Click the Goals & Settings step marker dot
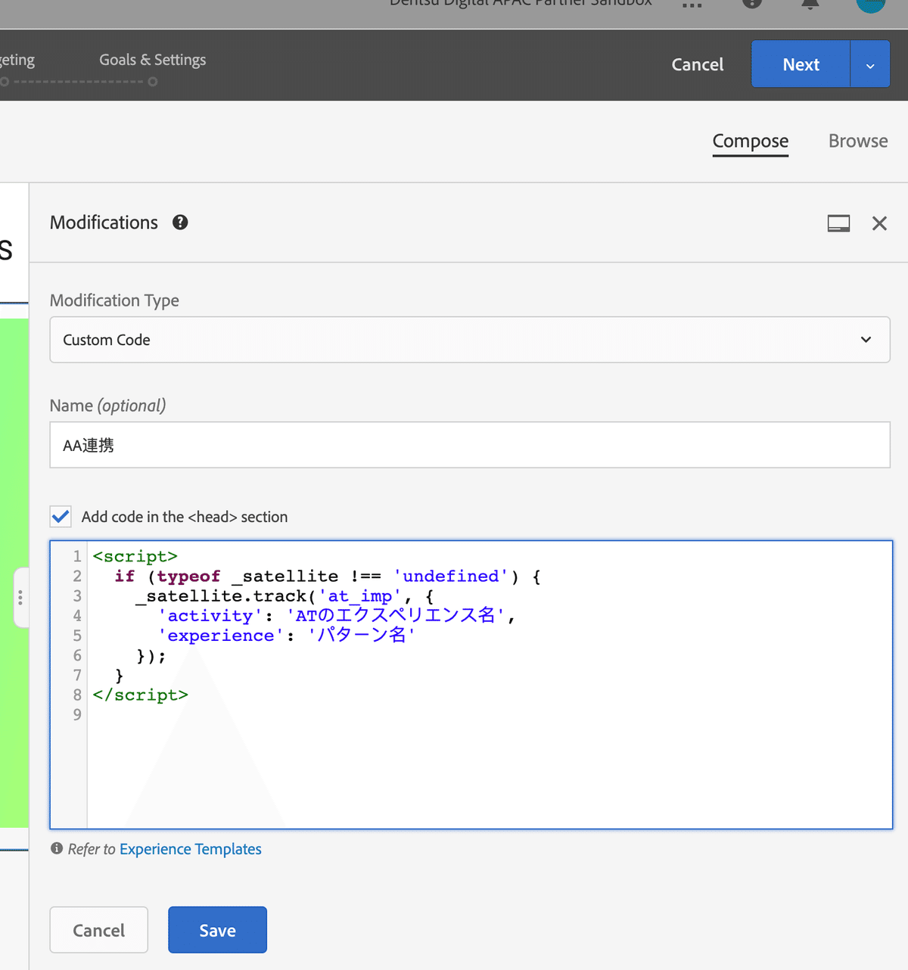This screenshot has height=970, width=908. coord(153,82)
